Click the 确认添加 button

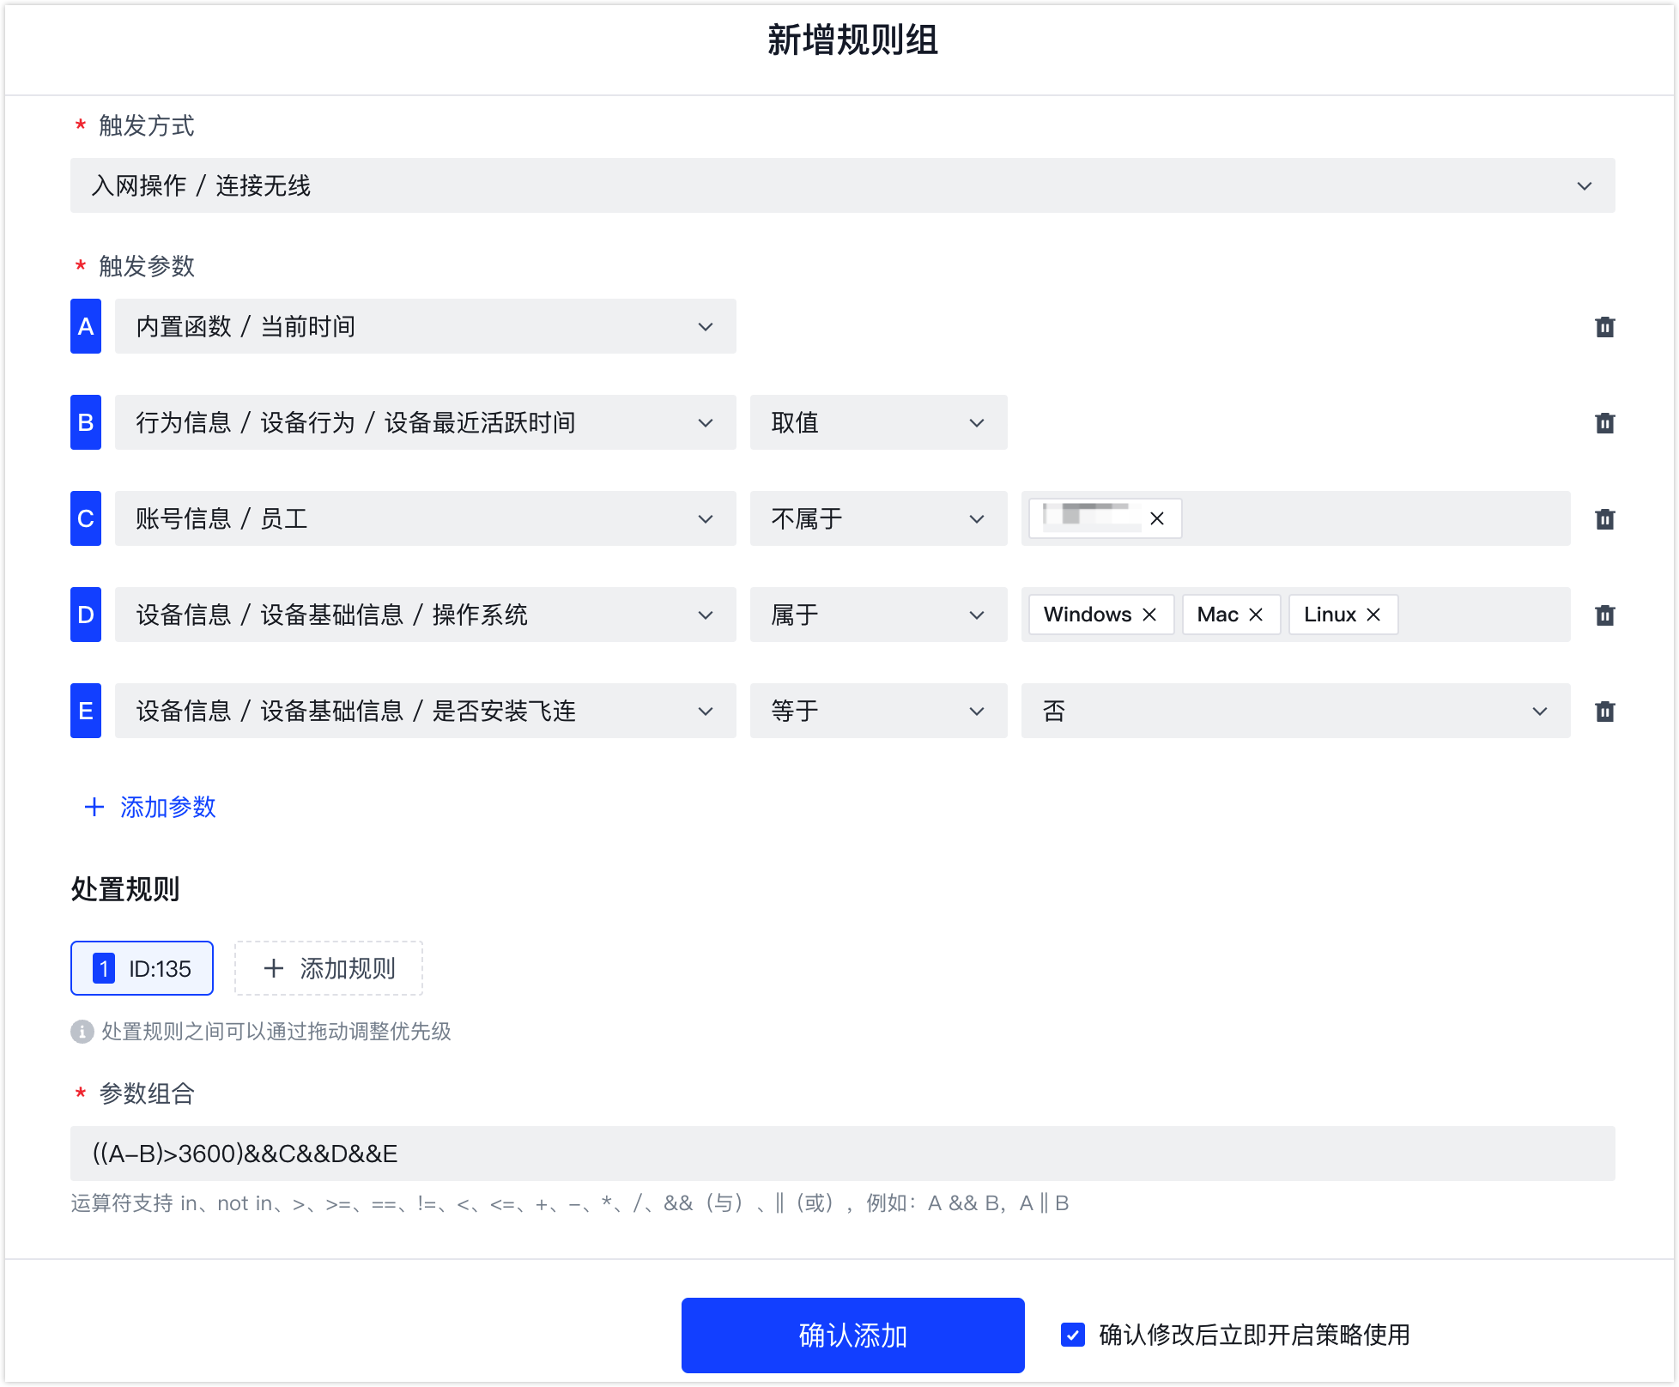tap(852, 1335)
